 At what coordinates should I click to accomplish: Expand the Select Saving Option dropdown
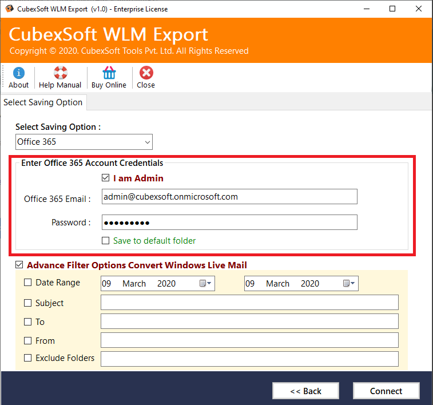click(148, 142)
